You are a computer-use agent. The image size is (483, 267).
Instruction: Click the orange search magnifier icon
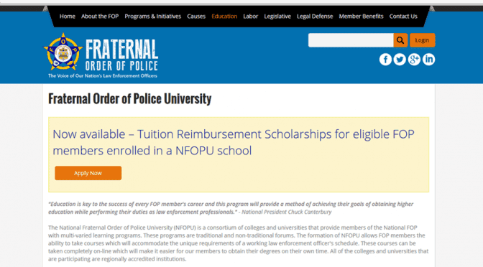pos(400,40)
